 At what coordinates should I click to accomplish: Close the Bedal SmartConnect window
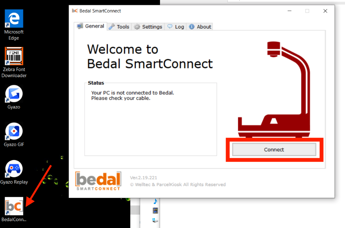pyautogui.click(x=325, y=11)
